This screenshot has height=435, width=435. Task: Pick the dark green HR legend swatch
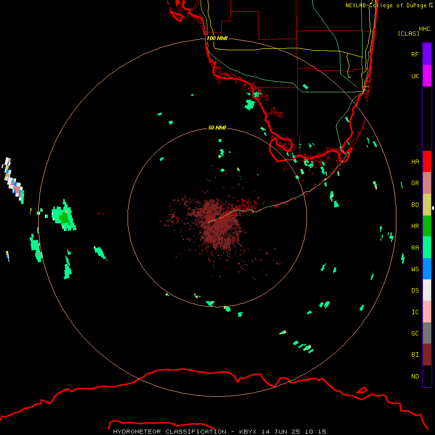pos(427,226)
